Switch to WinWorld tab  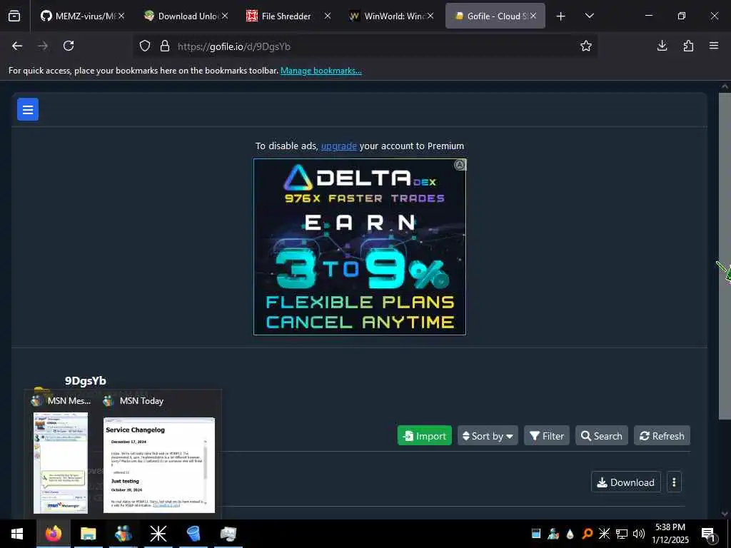(x=390, y=16)
